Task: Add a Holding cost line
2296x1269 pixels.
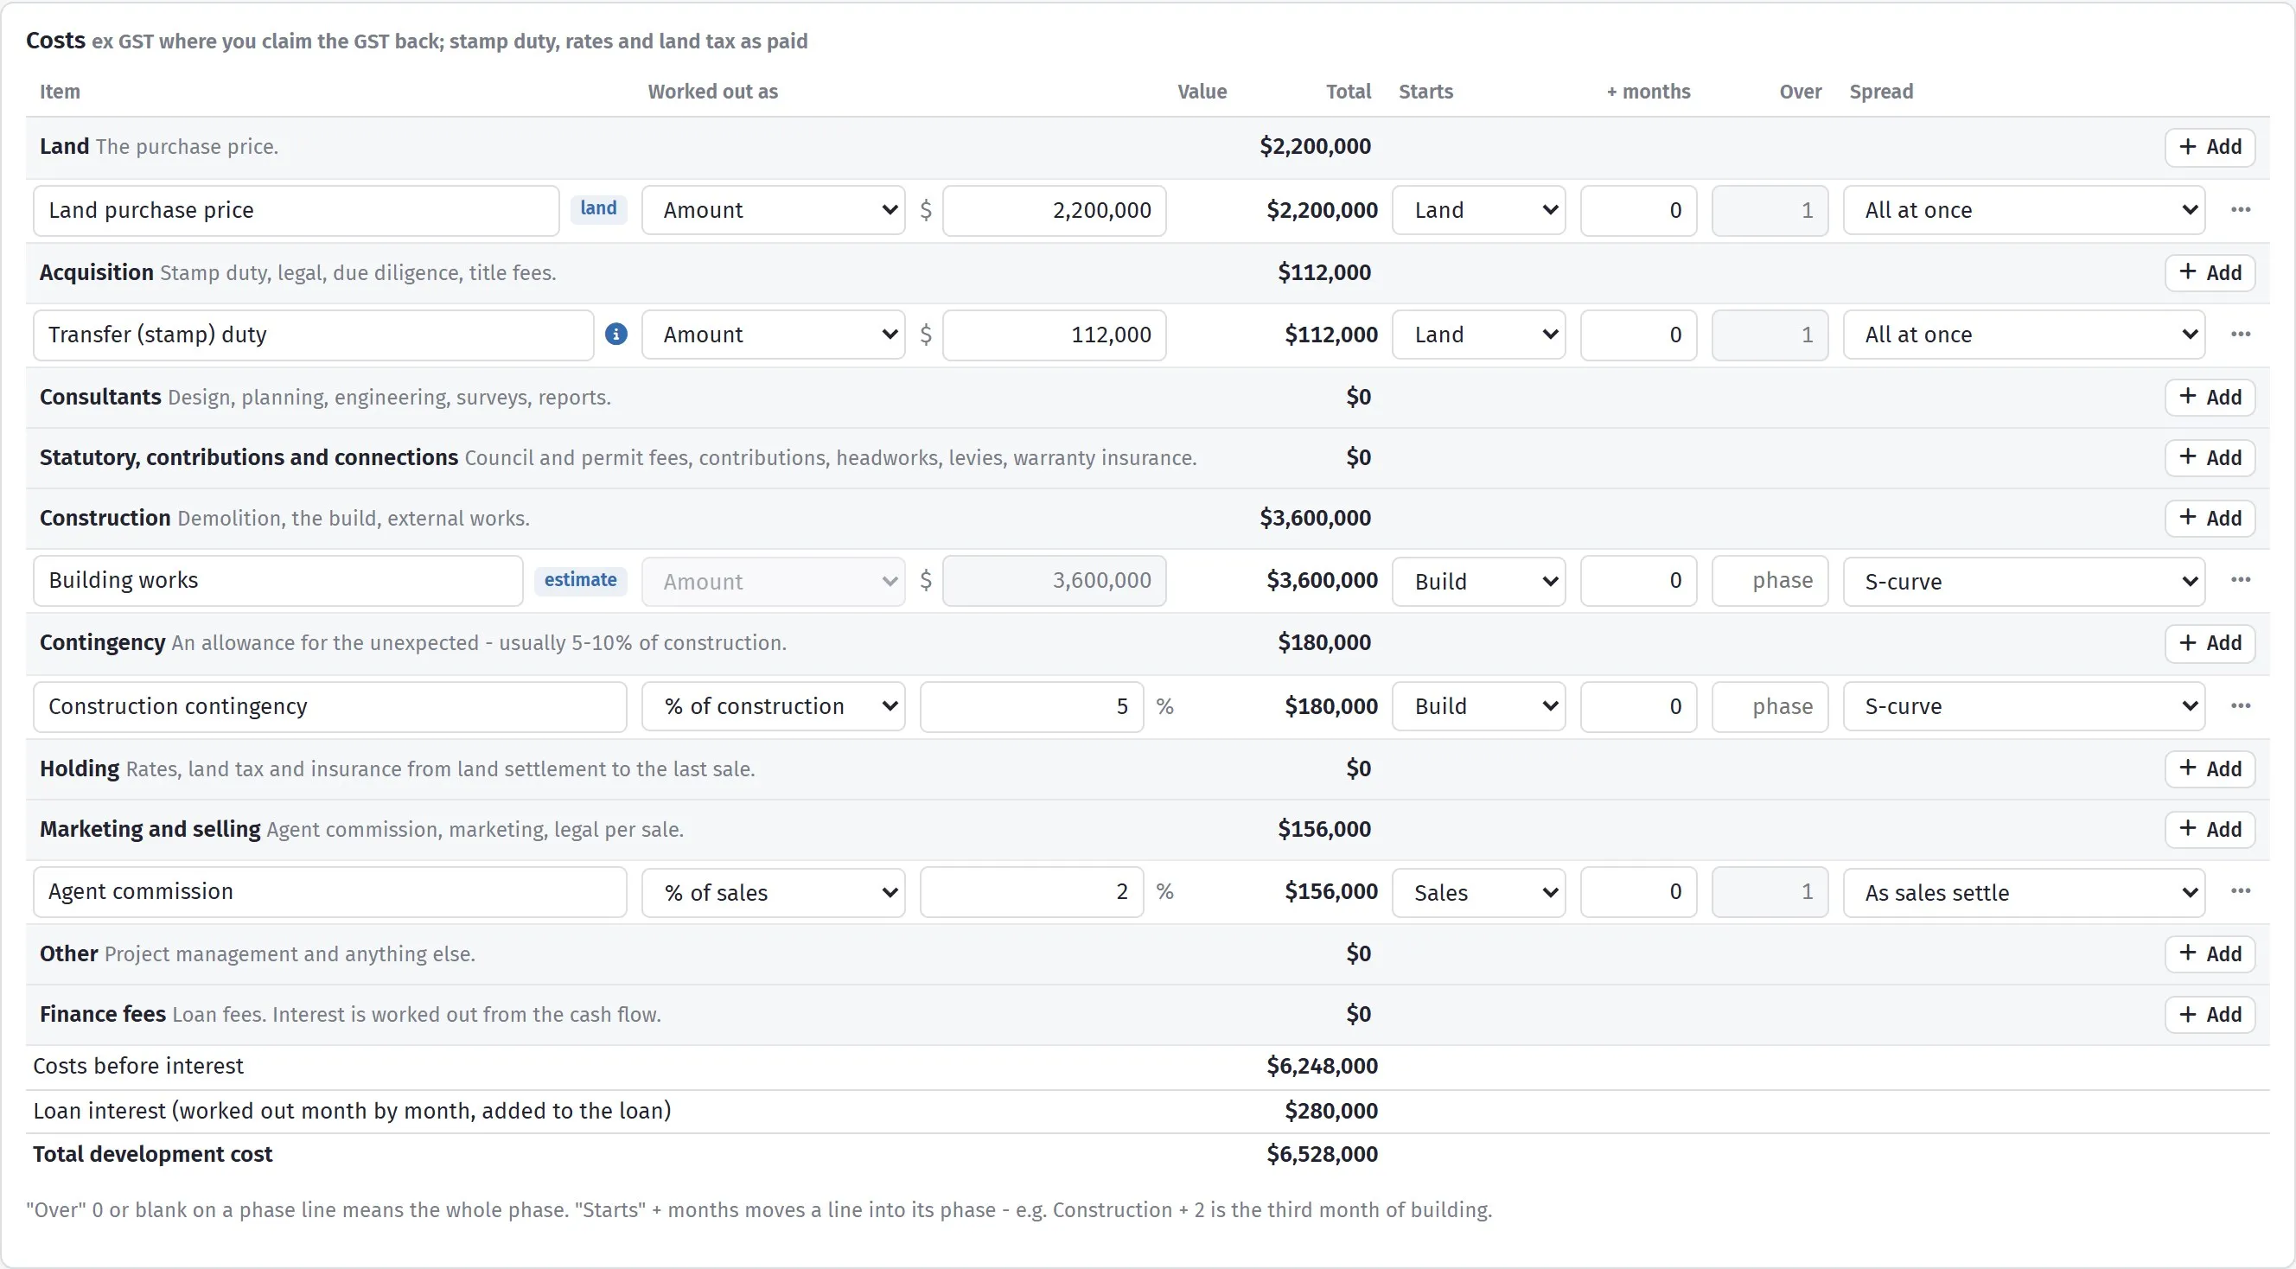Action: pos(2210,769)
